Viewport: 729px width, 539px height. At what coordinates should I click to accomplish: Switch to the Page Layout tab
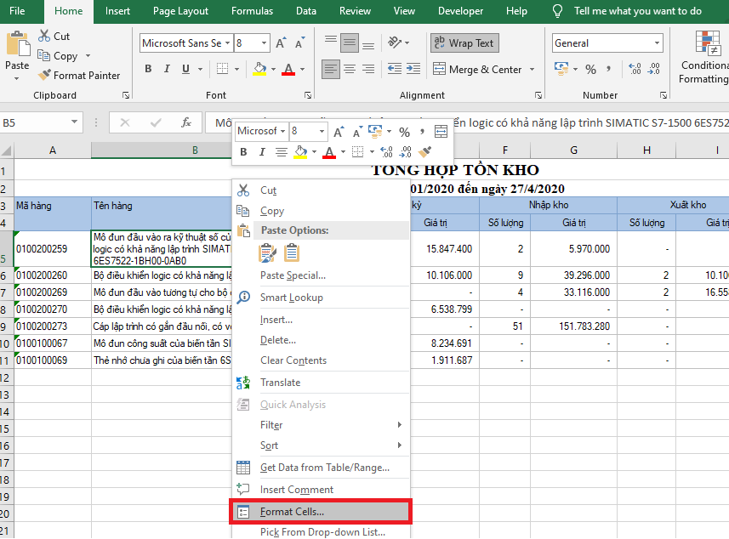[x=180, y=11]
